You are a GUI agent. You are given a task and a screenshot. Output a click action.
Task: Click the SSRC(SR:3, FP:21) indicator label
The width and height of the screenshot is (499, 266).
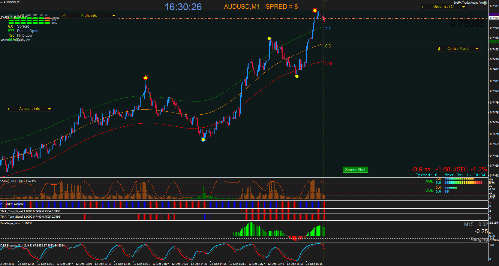pos(18,181)
